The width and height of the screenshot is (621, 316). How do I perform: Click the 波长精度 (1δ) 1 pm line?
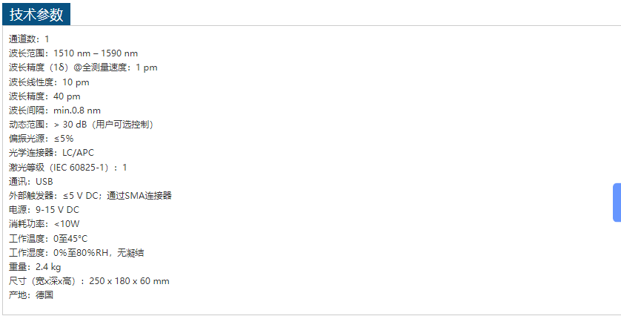point(83,68)
